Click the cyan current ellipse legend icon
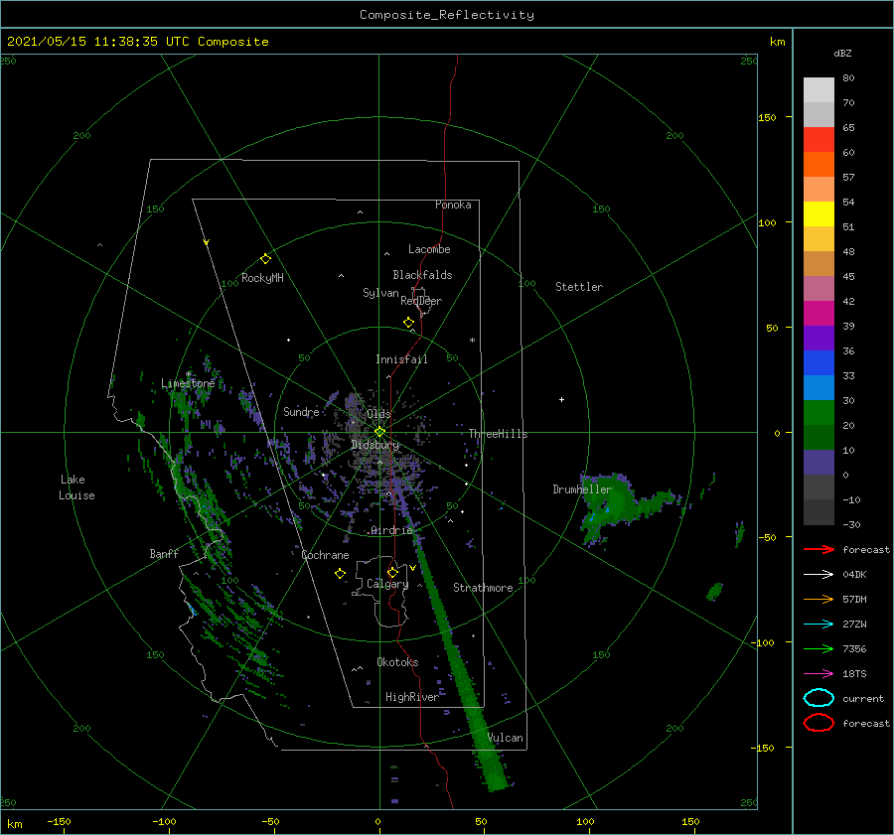This screenshot has height=835, width=894. (x=819, y=698)
